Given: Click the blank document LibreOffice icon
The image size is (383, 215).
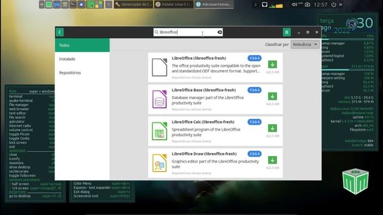Looking at the screenshot, I should (160, 67).
